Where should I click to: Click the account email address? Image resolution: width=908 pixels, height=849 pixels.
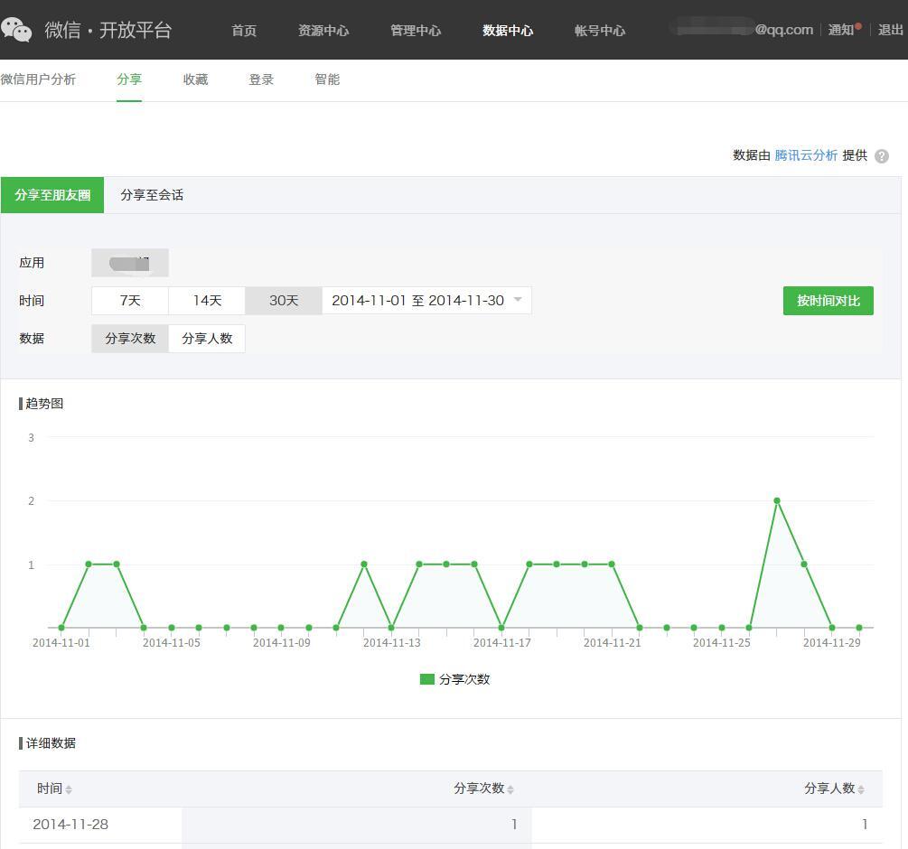743,29
